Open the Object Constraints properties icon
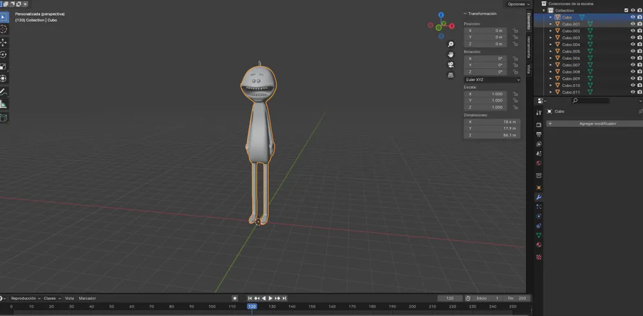Image resolution: width=643 pixels, height=316 pixels. 539,226
